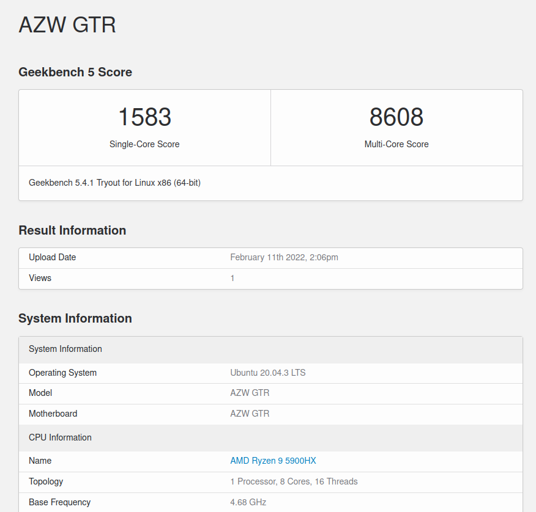Viewport: 536px width, 512px height.
Task: Click the Base Frequency row label
Action: tap(59, 502)
